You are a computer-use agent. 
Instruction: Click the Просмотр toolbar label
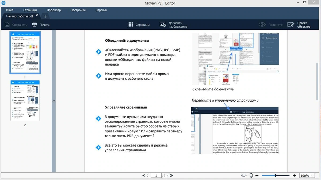[276, 25]
